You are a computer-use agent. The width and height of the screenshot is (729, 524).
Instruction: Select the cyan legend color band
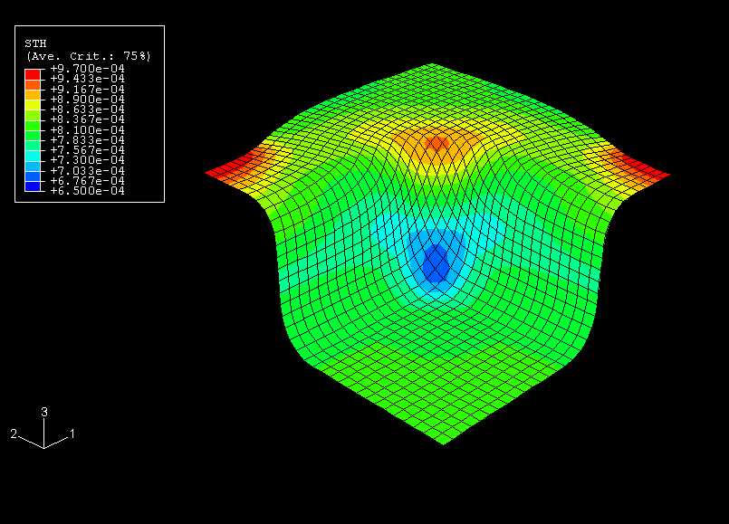[33, 156]
